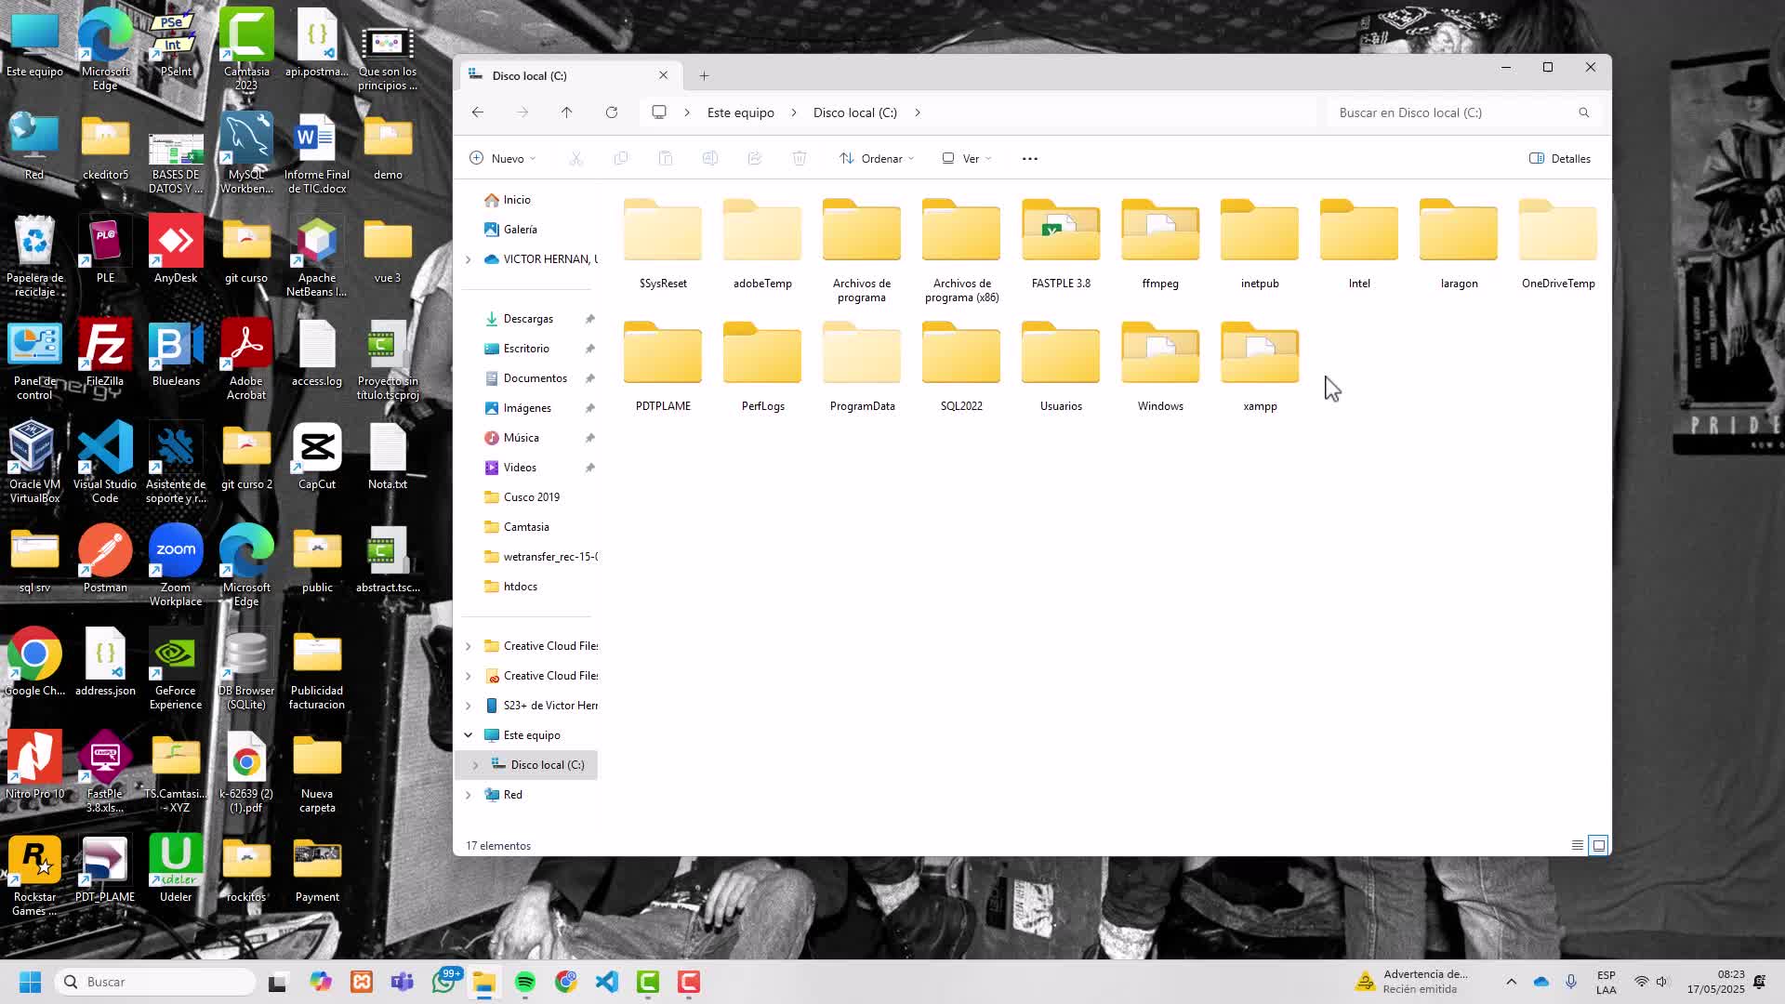Open Spotify from the taskbar
1785x1004 pixels.
pyautogui.click(x=524, y=982)
